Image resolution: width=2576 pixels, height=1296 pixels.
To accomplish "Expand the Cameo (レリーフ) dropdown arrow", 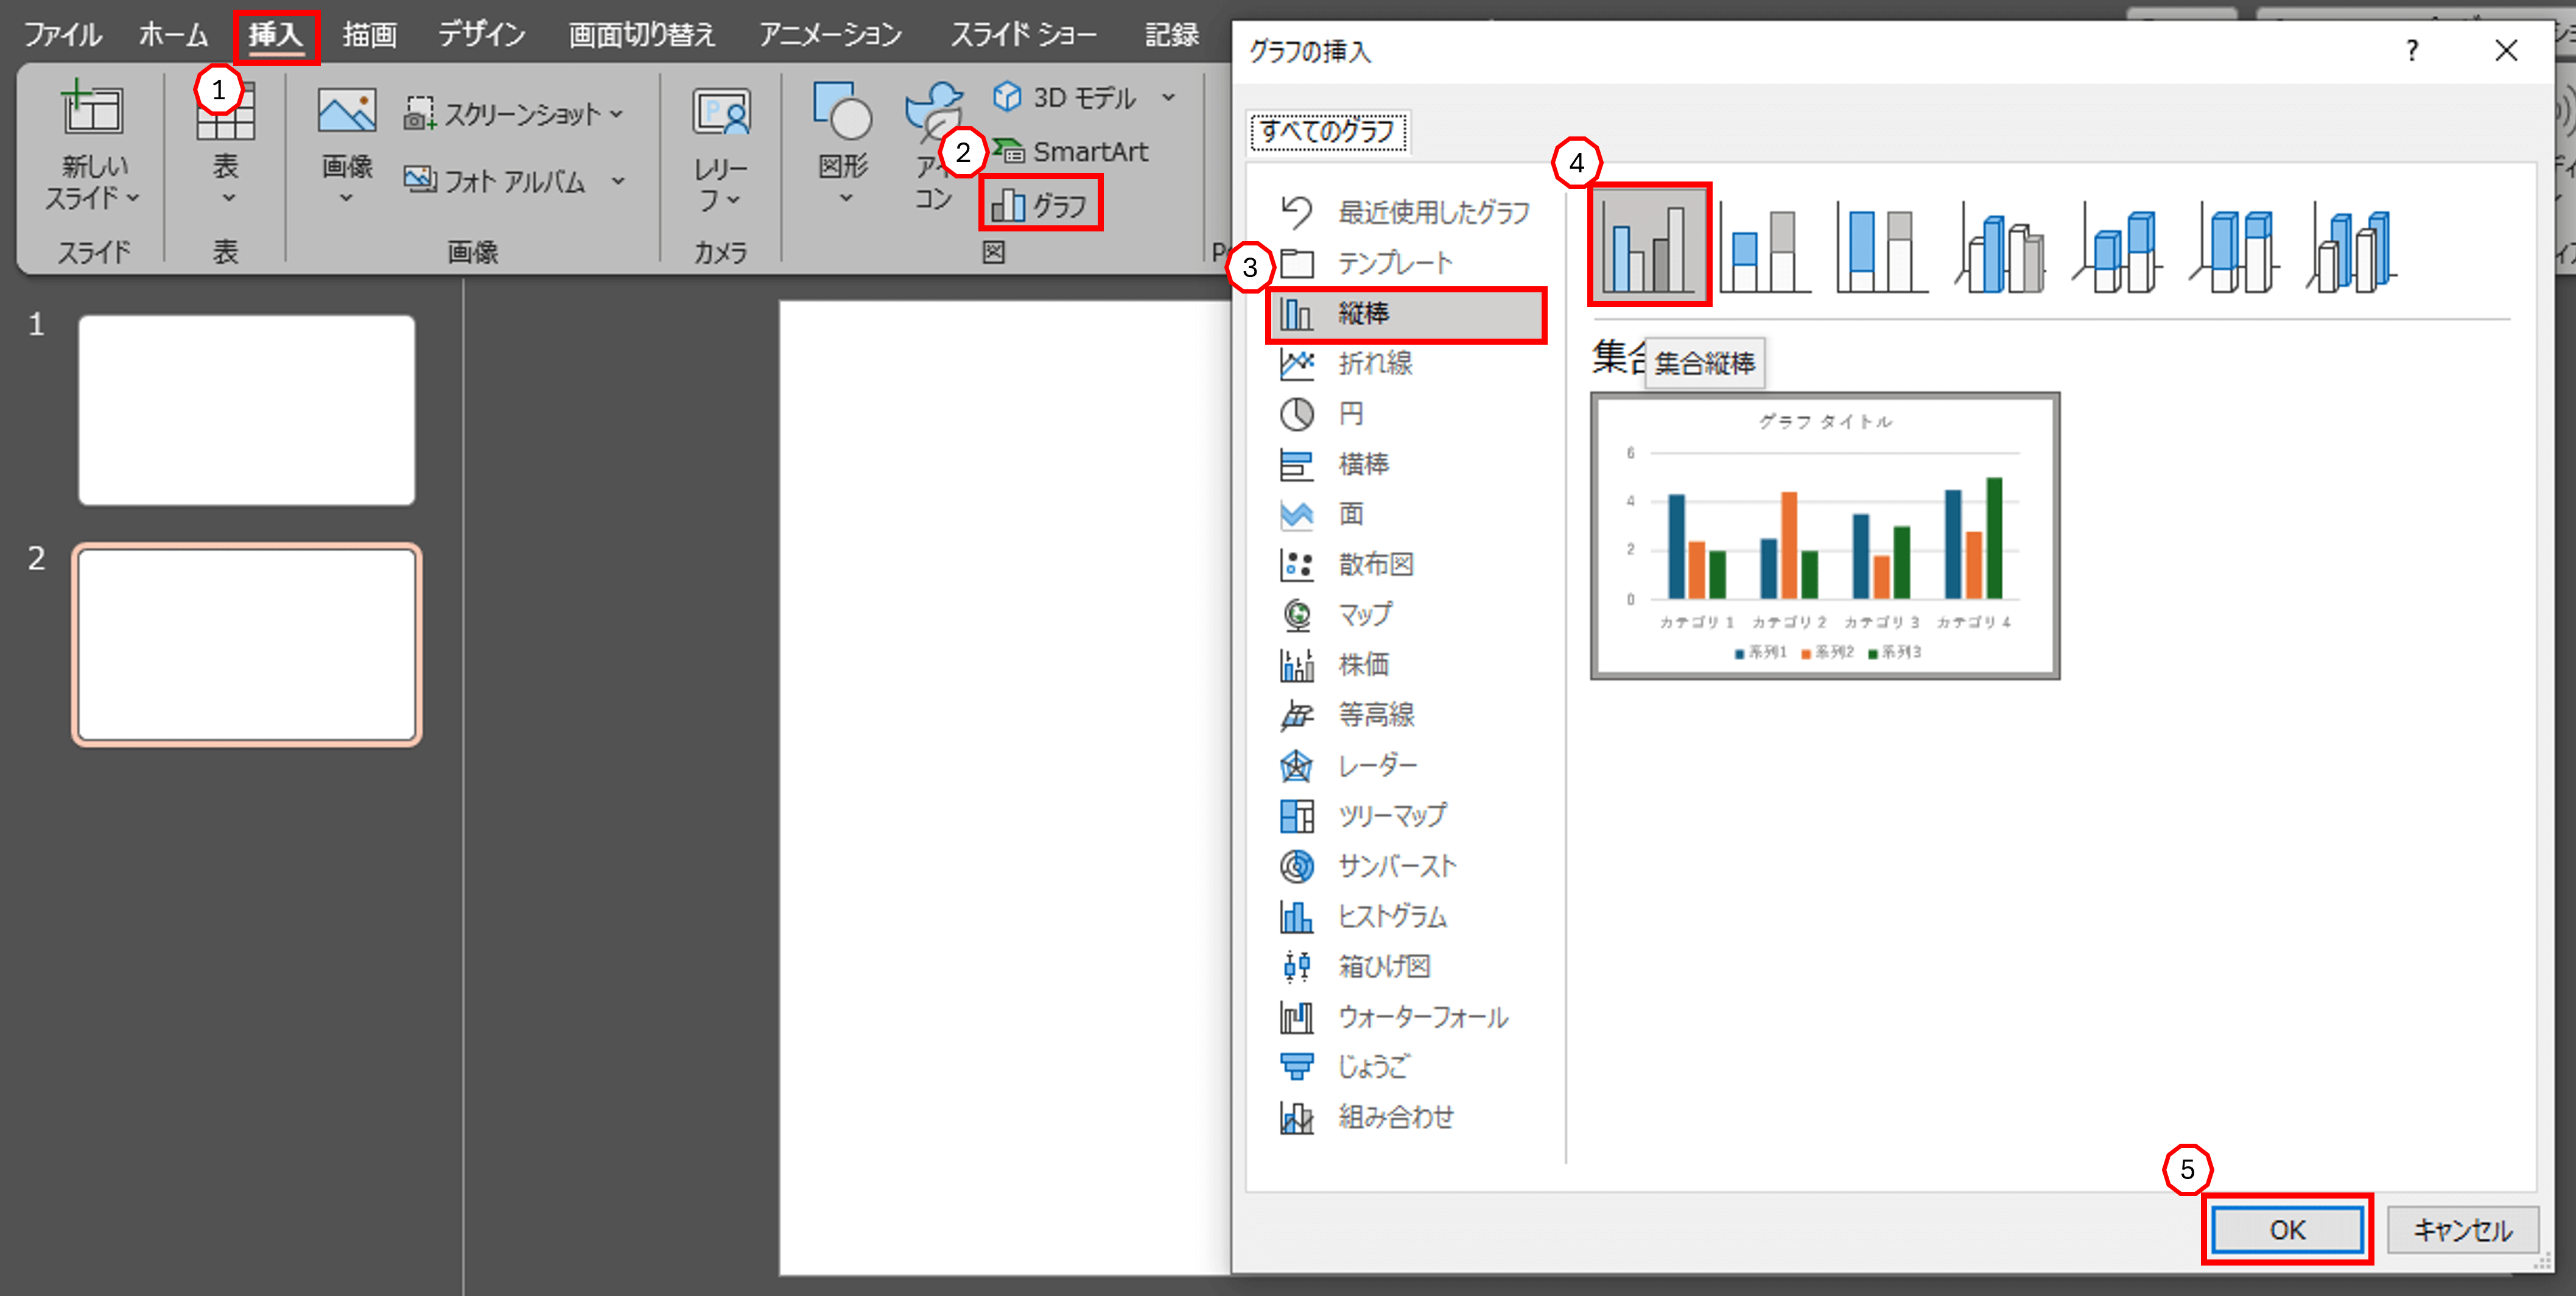I will pos(734,200).
